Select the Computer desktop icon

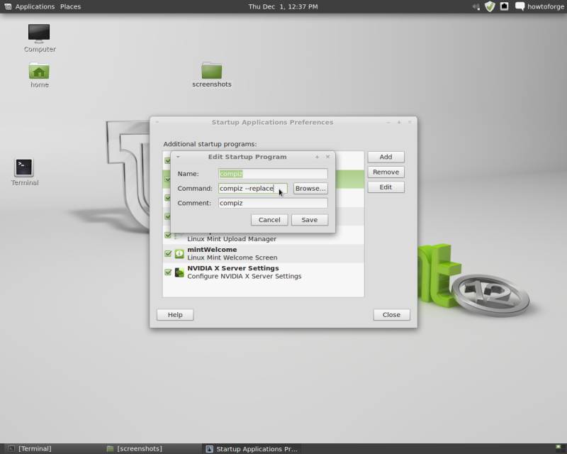40,38
